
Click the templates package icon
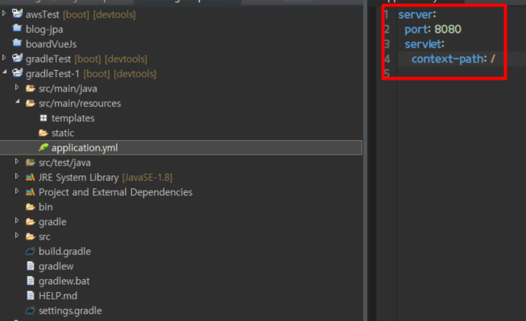point(43,118)
